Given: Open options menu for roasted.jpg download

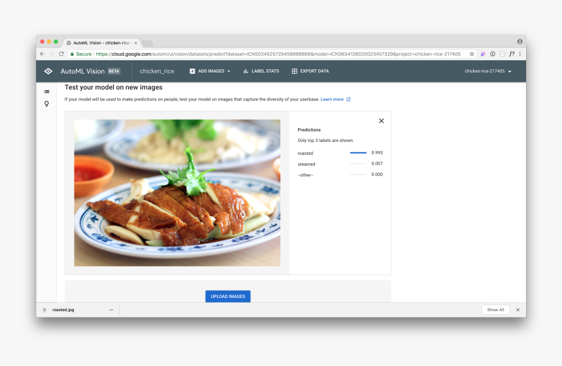Looking at the screenshot, I should click(111, 310).
